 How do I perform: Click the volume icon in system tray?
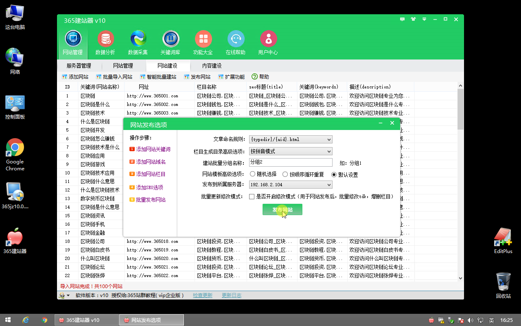(471, 320)
